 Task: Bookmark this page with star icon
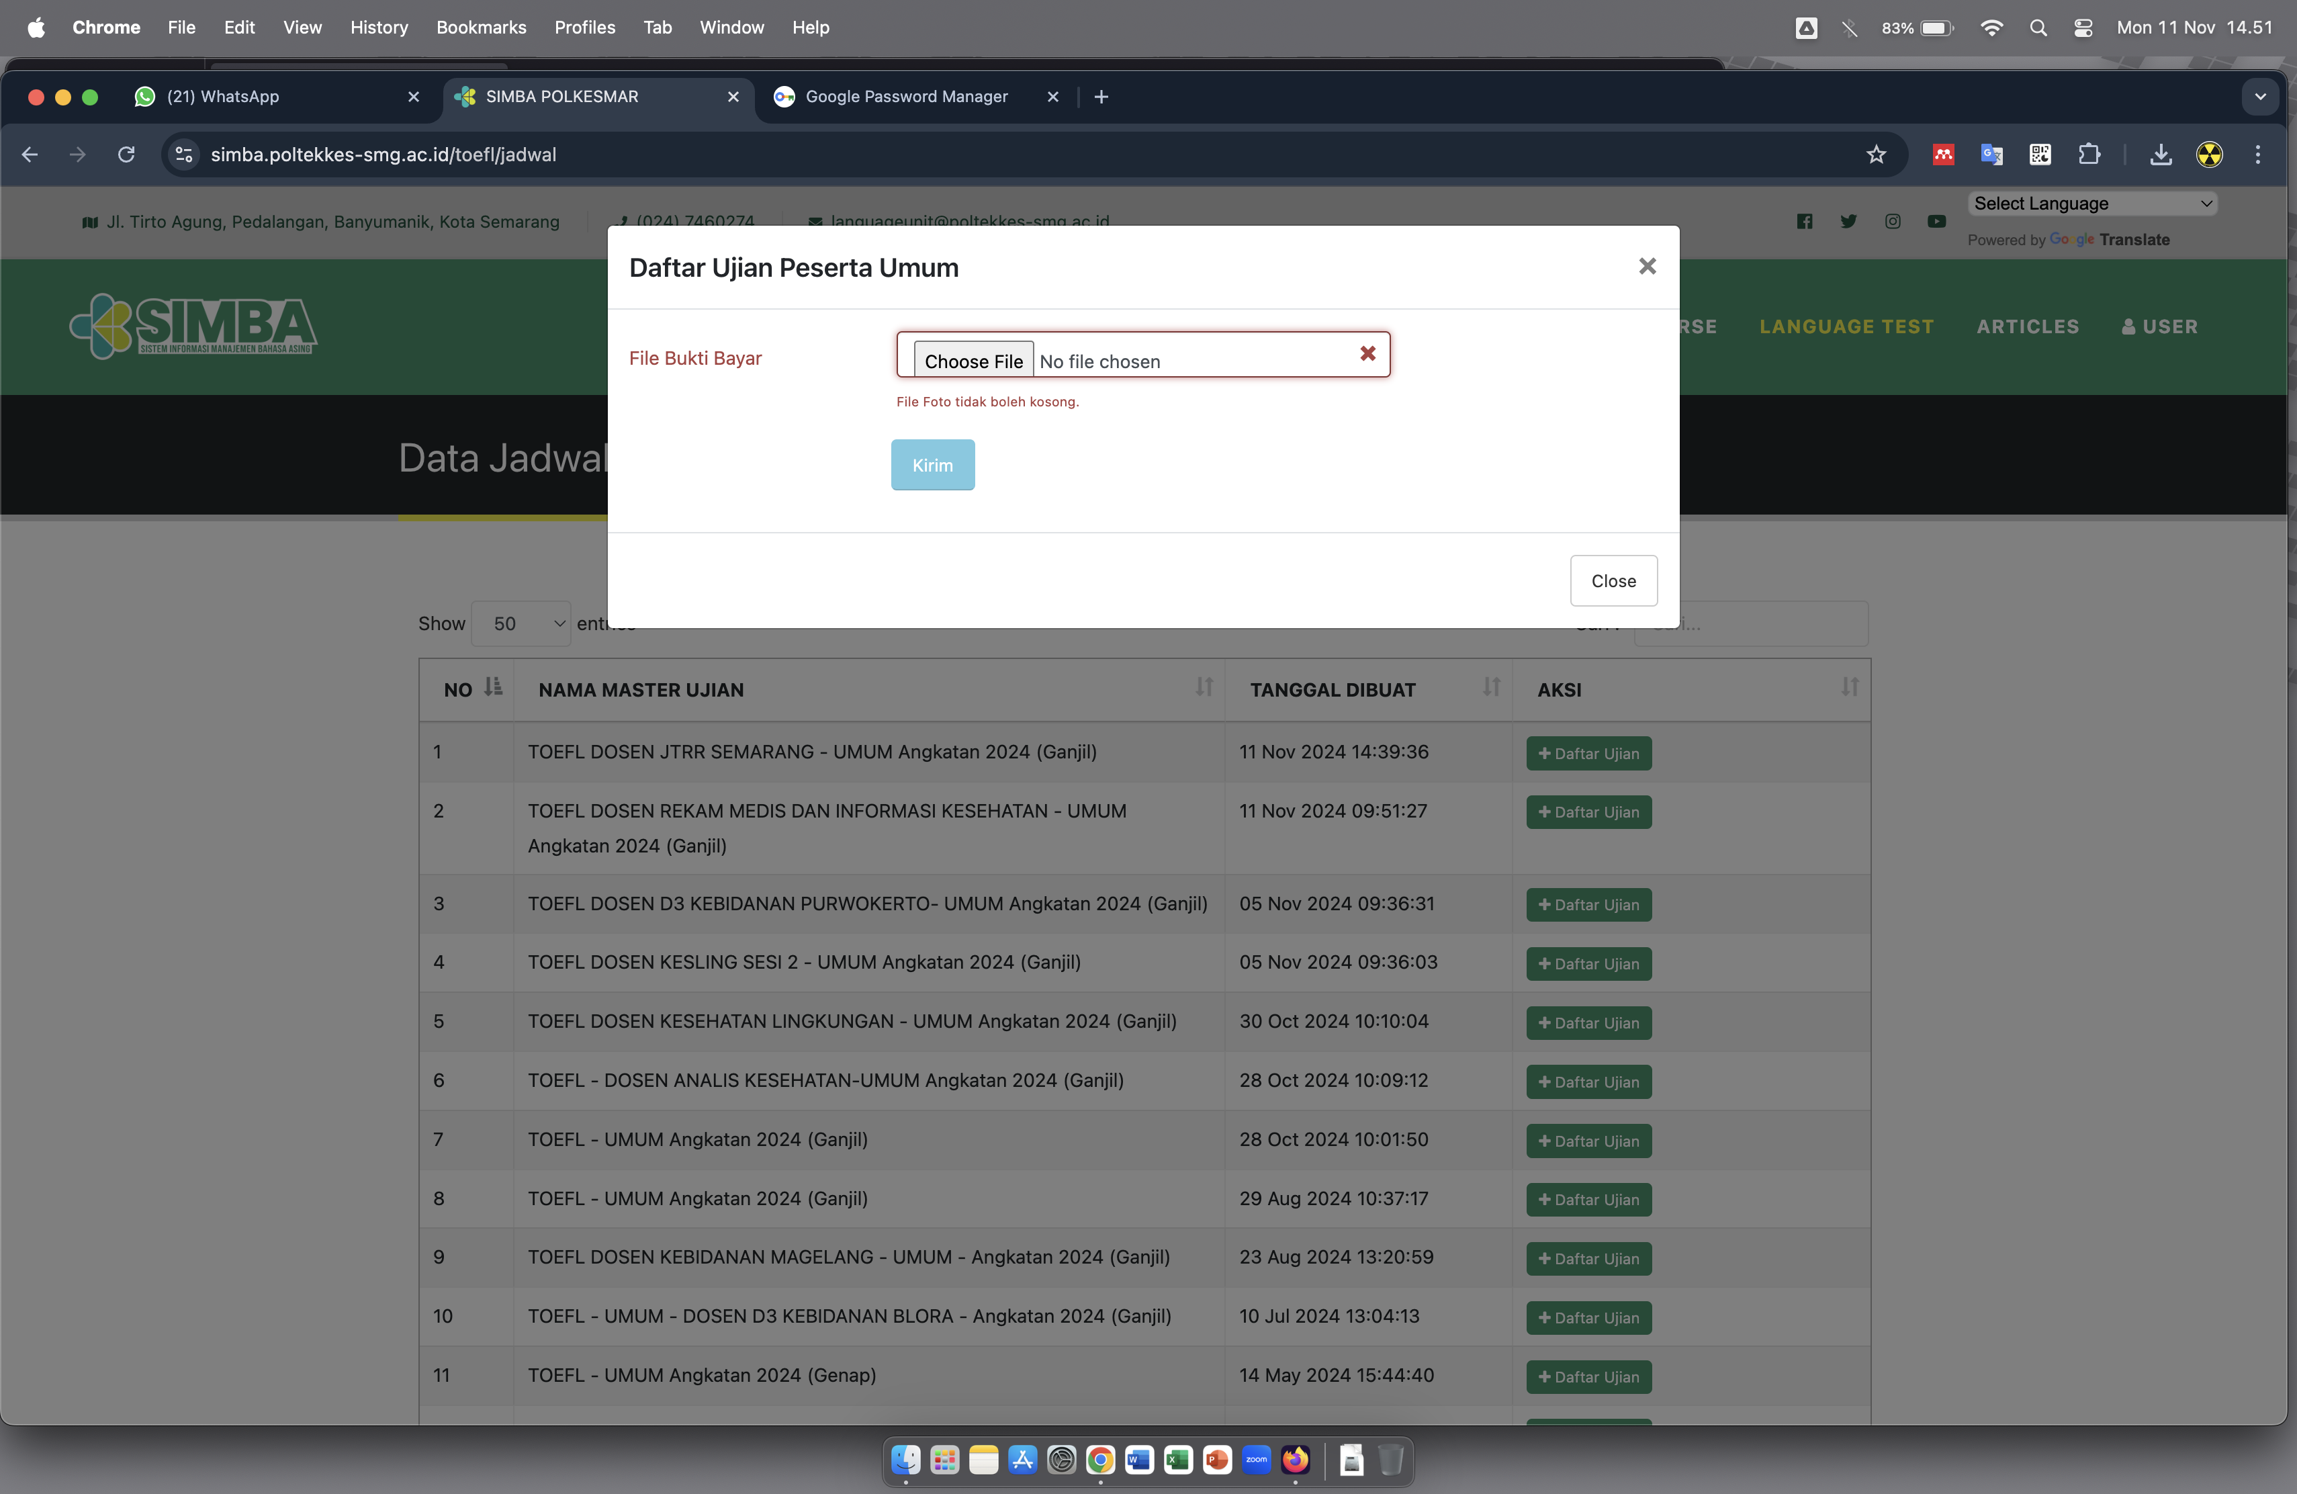[1875, 155]
